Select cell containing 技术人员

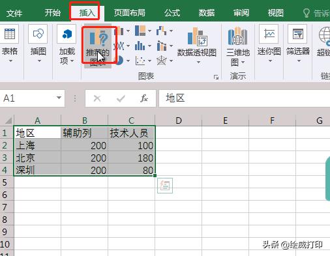[131, 133]
